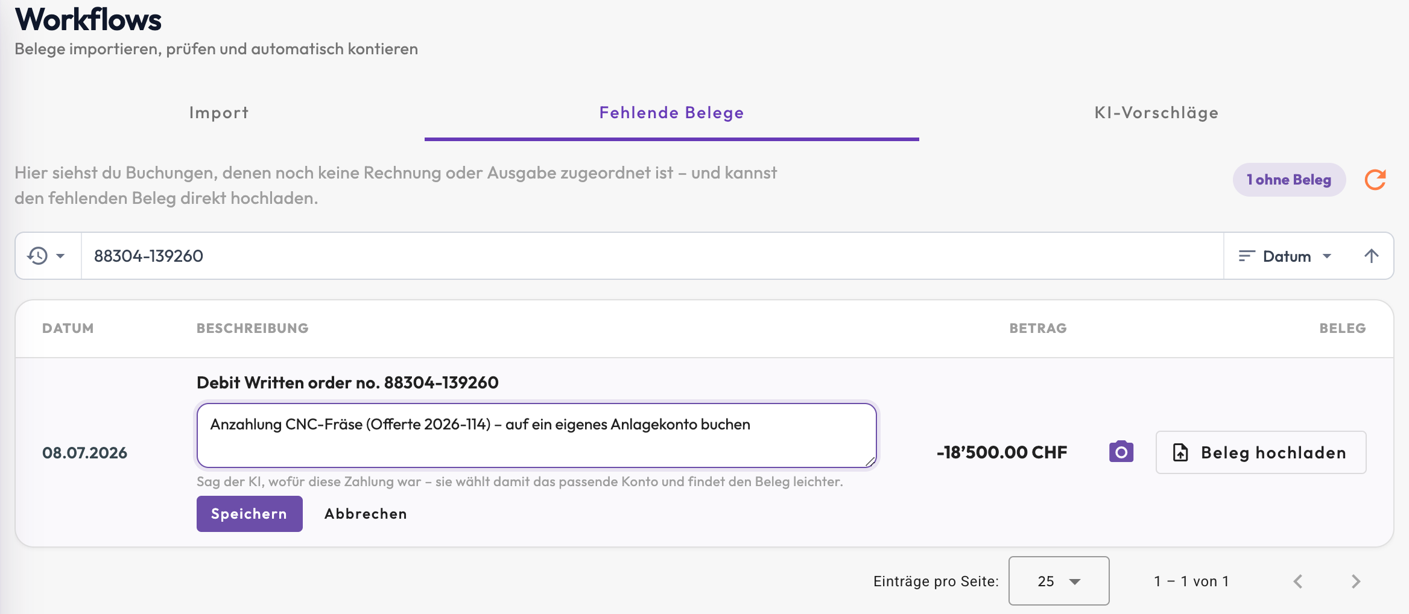Click the search field containing 88304-139260
The image size is (1409, 614).
click(x=652, y=256)
